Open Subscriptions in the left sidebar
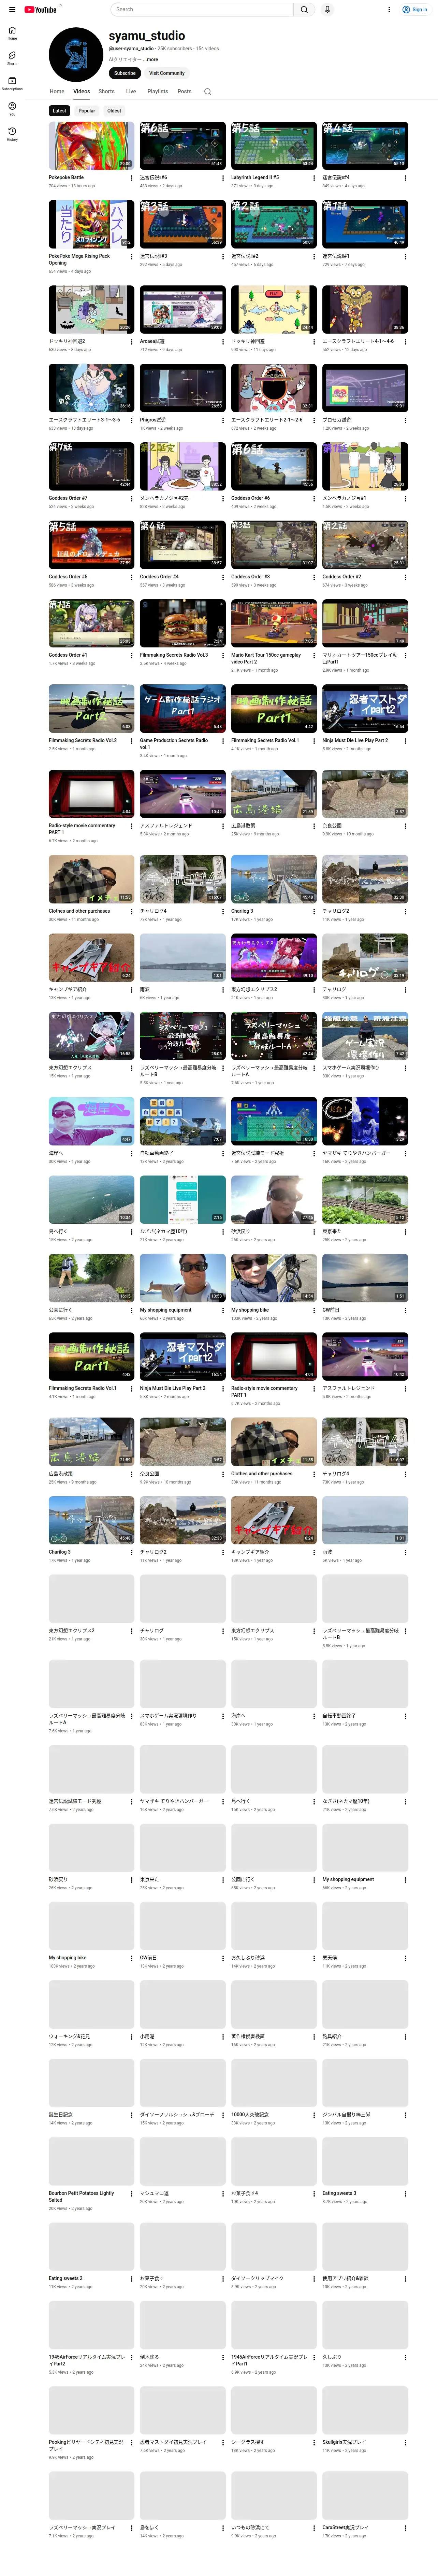 (x=12, y=83)
